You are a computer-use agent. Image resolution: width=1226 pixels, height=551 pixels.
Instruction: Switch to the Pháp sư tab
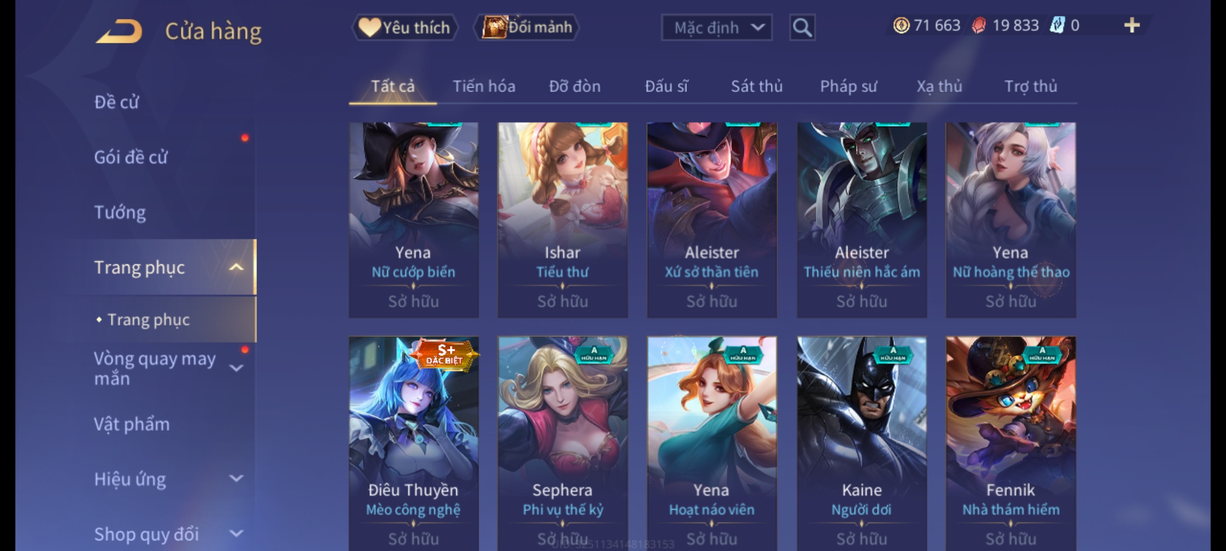848,86
